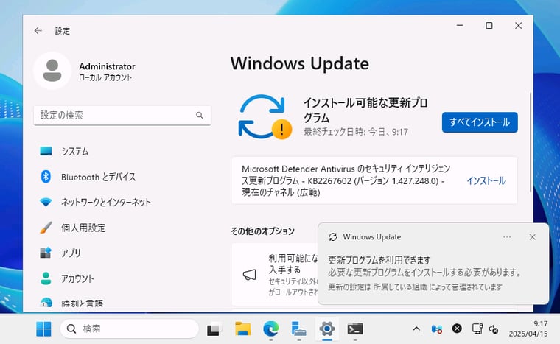Viewport: 560px width, 344px height.
Task: Select the KB2267602 update description text
Action: 346,180
